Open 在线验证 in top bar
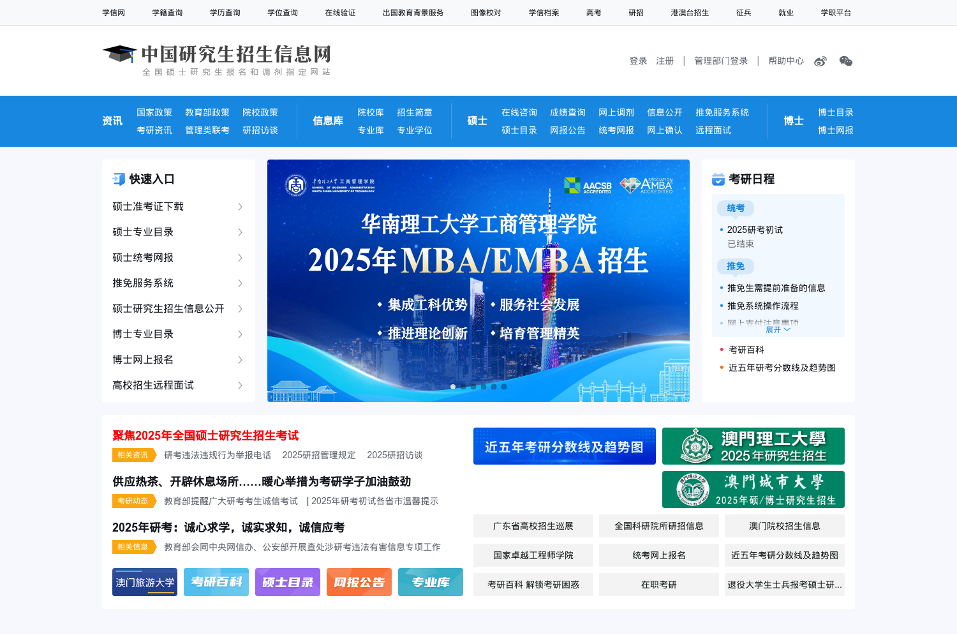 (x=340, y=13)
